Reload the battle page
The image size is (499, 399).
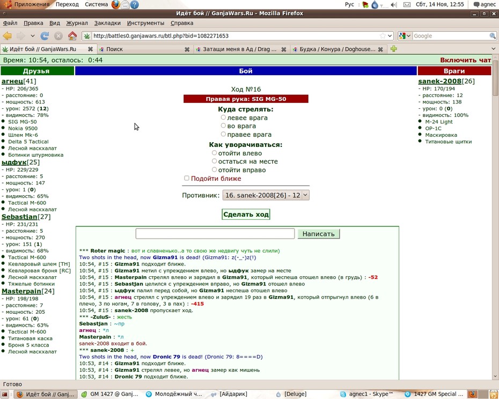45,36
